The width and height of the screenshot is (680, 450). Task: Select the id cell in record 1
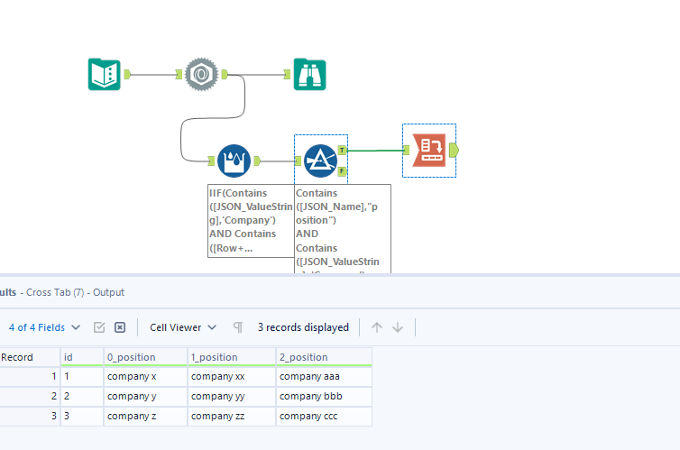coord(82,376)
